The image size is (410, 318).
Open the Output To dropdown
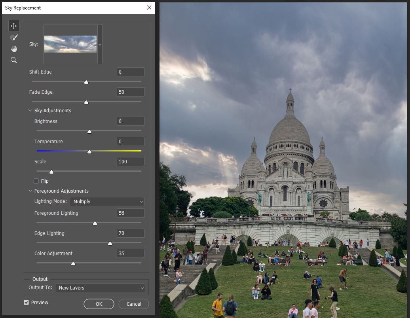(100, 288)
